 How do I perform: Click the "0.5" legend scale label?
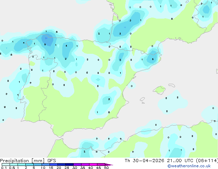pos(12,168)
